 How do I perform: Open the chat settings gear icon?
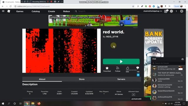tap(182, 59)
